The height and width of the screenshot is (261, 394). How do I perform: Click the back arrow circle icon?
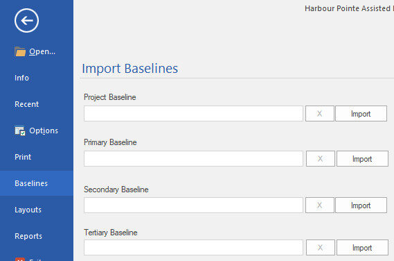point(26,20)
